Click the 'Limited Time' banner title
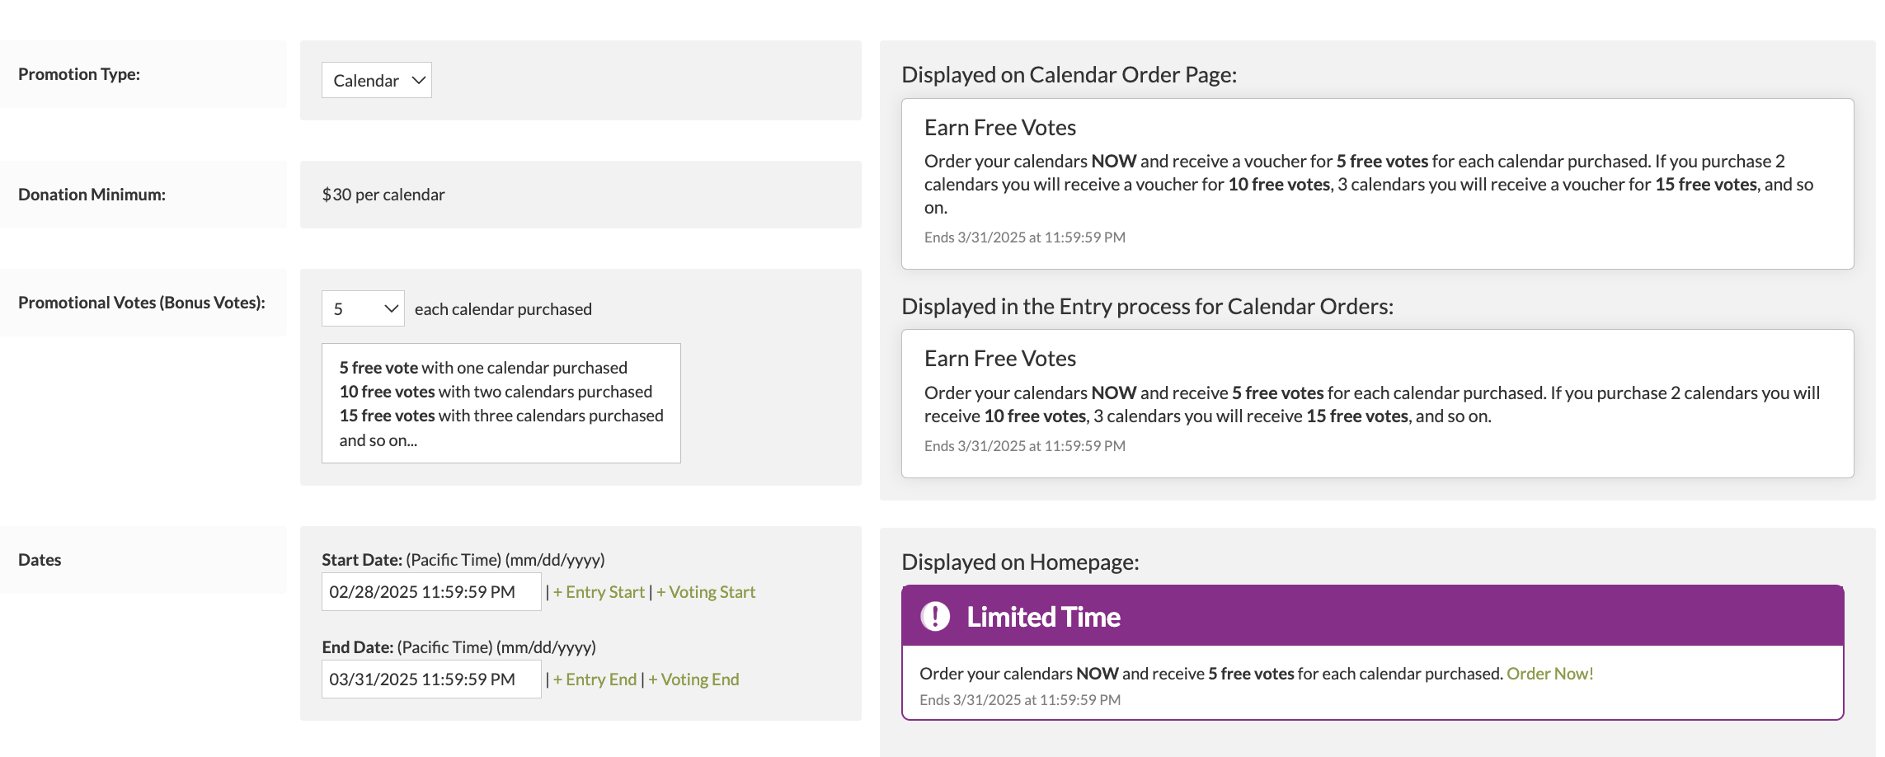 click(1043, 617)
